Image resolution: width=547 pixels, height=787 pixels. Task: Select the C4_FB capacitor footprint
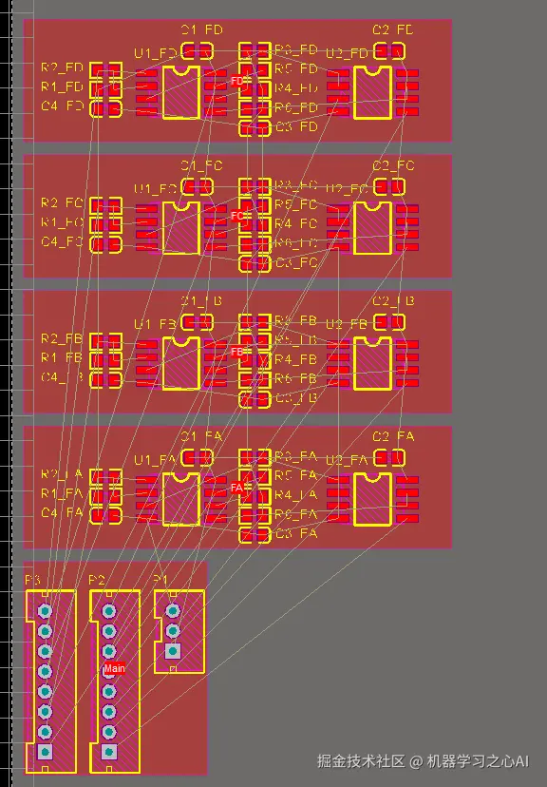105,379
